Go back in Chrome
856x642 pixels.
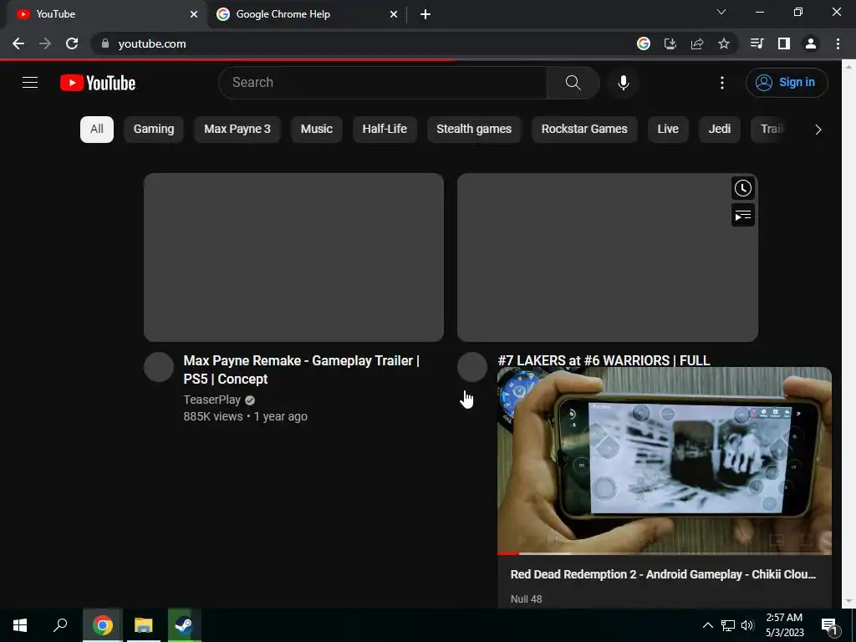(x=18, y=43)
